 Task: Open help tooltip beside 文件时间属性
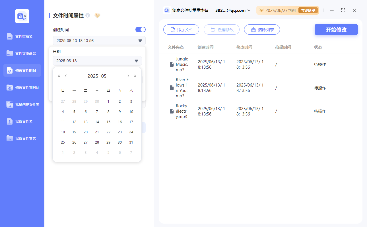click(x=88, y=16)
